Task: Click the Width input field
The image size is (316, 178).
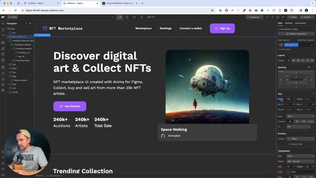Action: pyautogui.click(x=291, y=99)
